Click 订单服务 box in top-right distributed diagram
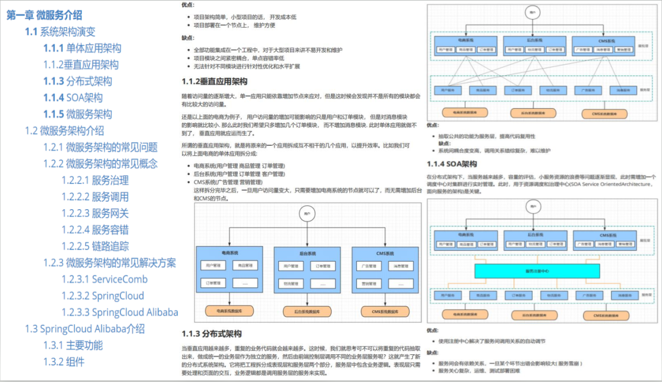The image size is (662, 382). 517,90
